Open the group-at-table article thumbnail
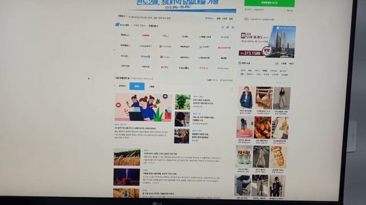The height and width of the screenshot is (205, 366). tap(182, 136)
